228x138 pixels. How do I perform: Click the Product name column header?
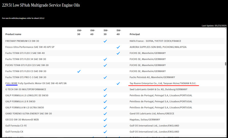pos(13,34)
